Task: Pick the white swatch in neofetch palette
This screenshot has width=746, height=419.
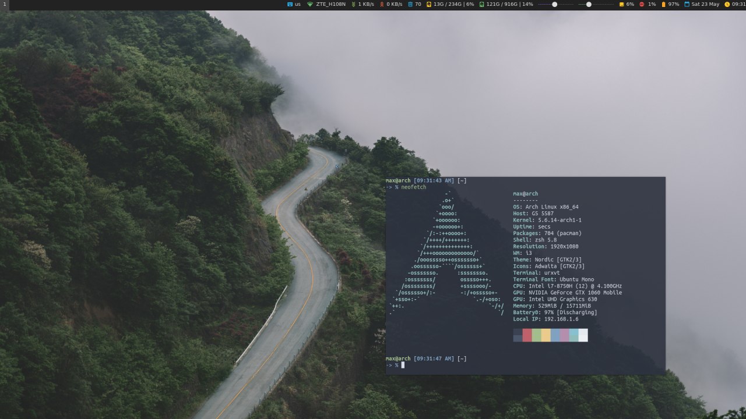Action: click(x=583, y=335)
